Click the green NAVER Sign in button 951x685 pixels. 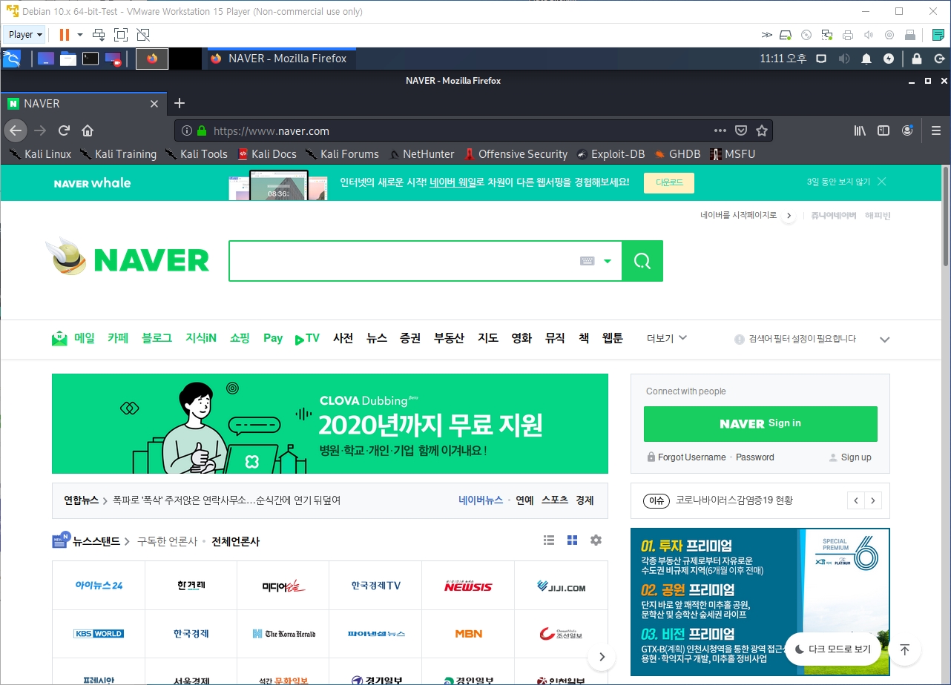[760, 424]
